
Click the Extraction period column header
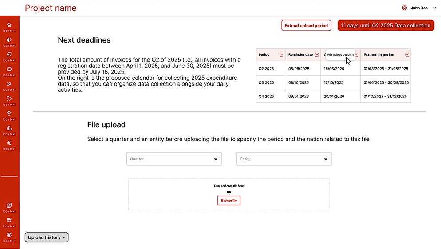coord(386,55)
